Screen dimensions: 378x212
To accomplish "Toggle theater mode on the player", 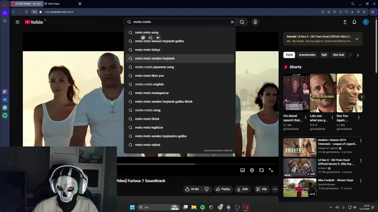I will (x=261, y=170).
